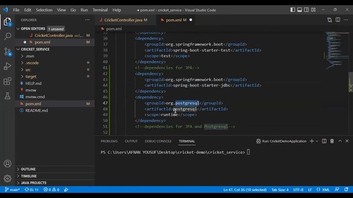Switch to the Output panel tab
Screen dimensions: 353x198
pyautogui.click(x=131, y=141)
